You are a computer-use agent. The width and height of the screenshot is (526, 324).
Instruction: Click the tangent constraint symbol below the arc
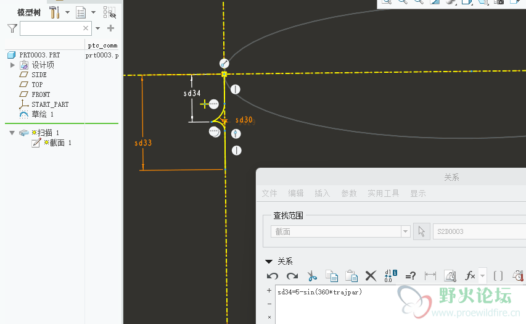click(214, 131)
